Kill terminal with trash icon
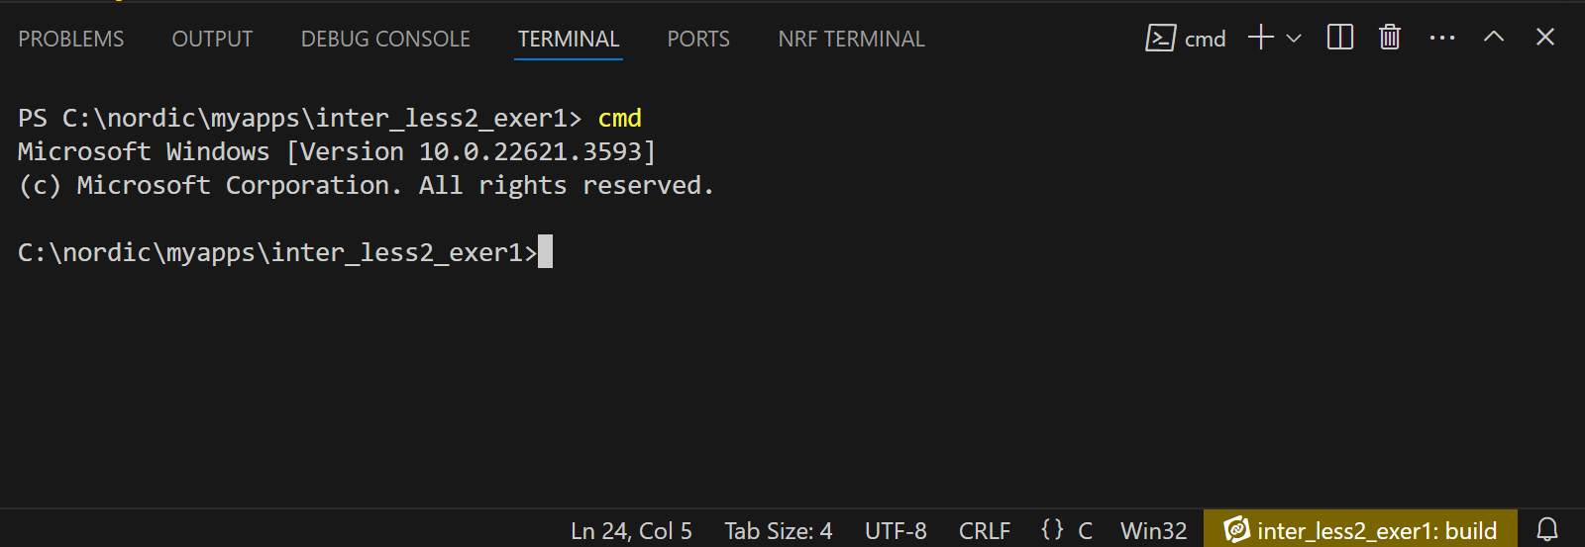1585x547 pixels. pos(1390,38)
